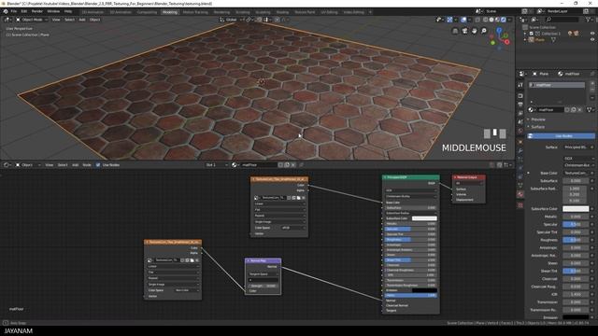
Task: Click the red X axis on navigation gizmo
Action: pos(507,42)
